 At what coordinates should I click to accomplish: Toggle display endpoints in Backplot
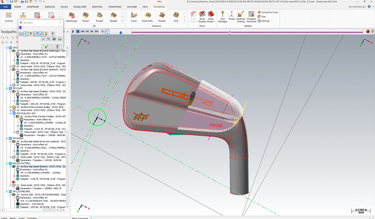(x=41, y=34)
